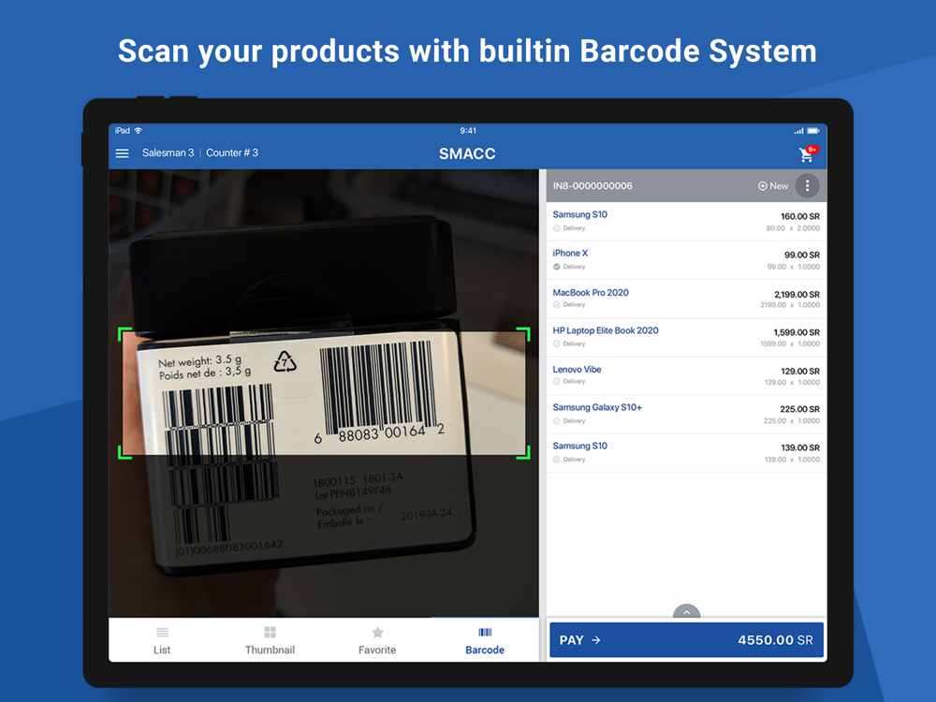Open the Samsung Galaxy S10+ line item

pyautogui.click(x=686, y=415)
